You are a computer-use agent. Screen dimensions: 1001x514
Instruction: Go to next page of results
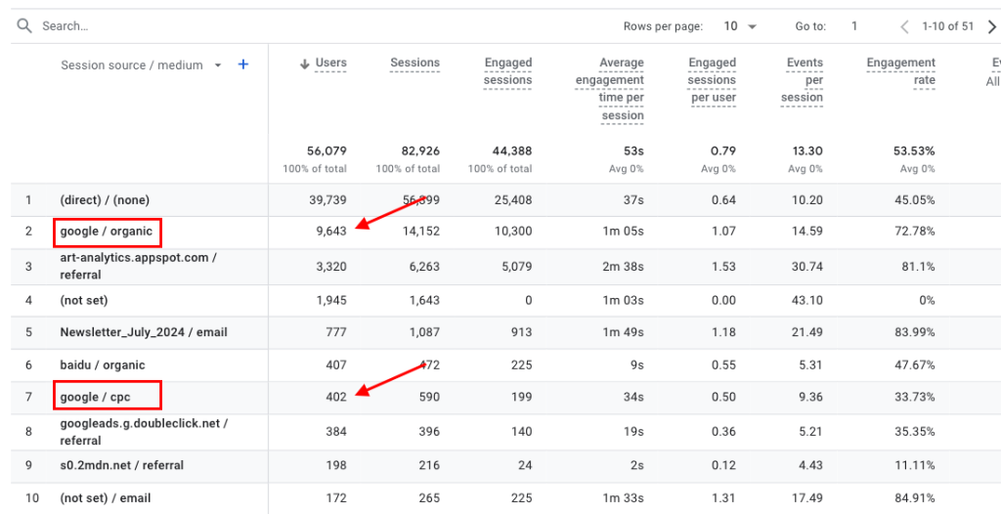pyautogui.click(x=992, y=26)
